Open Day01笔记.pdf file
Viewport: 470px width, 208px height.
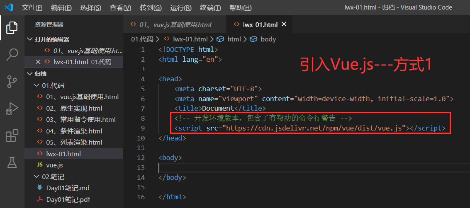click(x=68, y=199)
